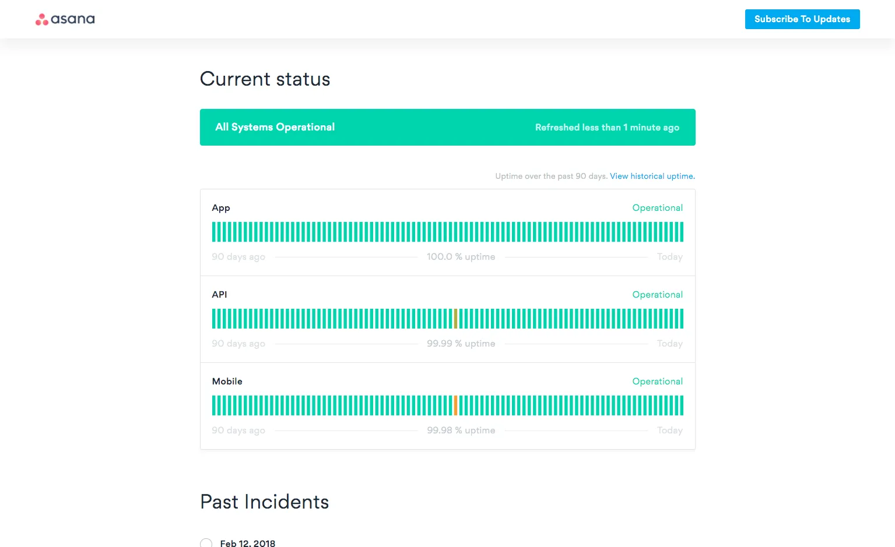Click the Today label under Mobile
Screen dimensions: 895x547
pos(669,430)
